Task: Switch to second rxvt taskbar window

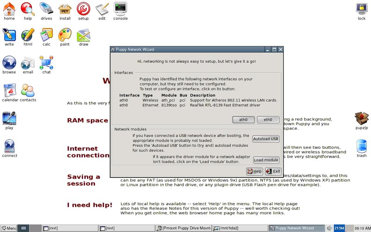Action: pyautogui.click(x=127, y=228)
